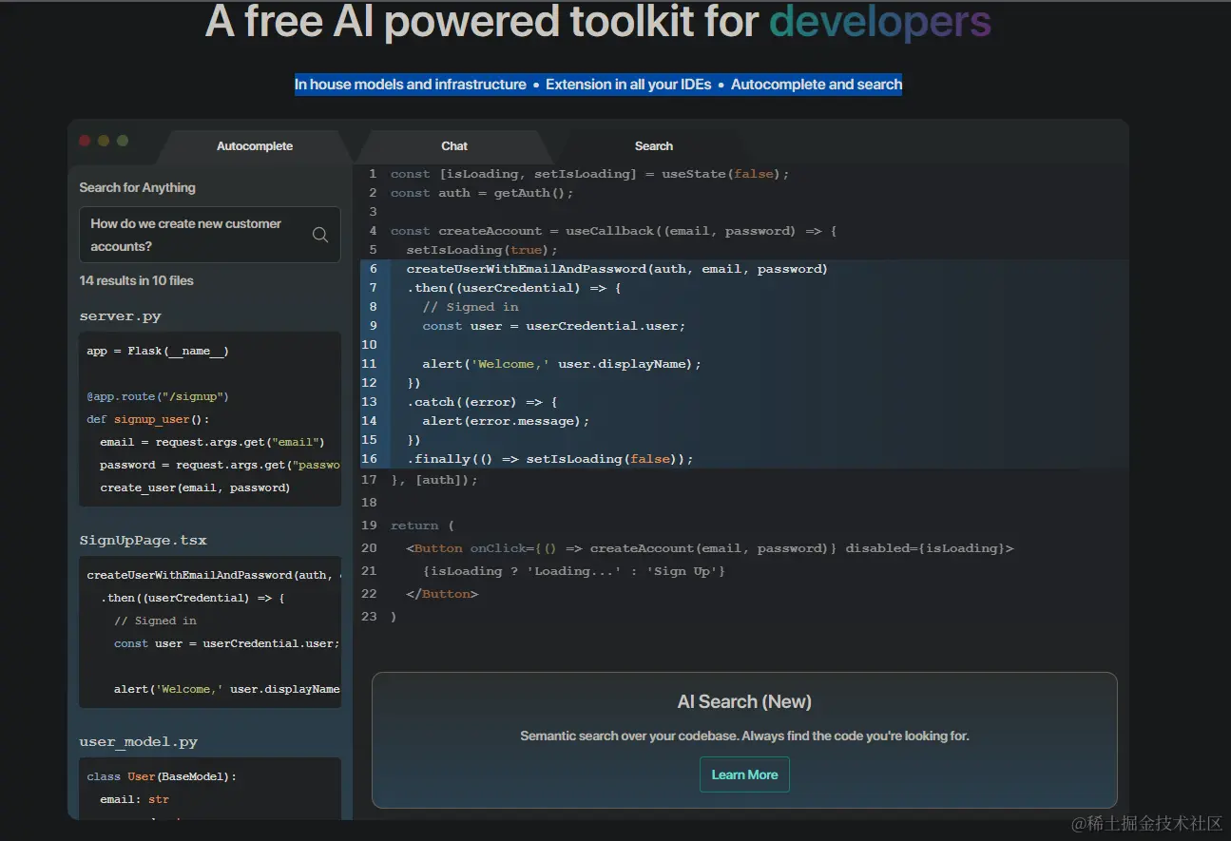Click the yellow window dot
The height and width of the screenshot is (841, 1231).
tap(104, 141)
